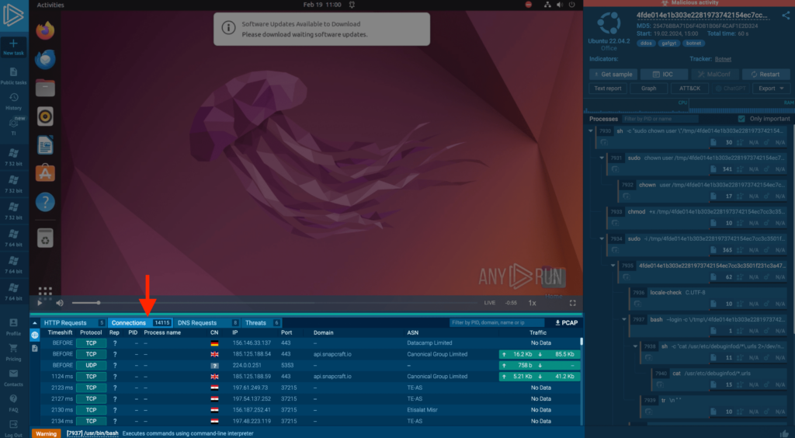The image size is (795, 438).
Task: Switch to the HTTP Requests tab
Action: tap(65, 322)
